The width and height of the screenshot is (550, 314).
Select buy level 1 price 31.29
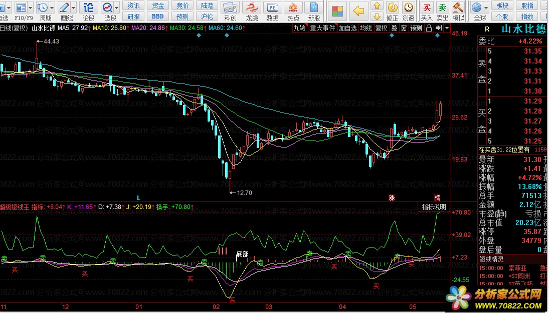pyautogui.click(x=533, y=101)
